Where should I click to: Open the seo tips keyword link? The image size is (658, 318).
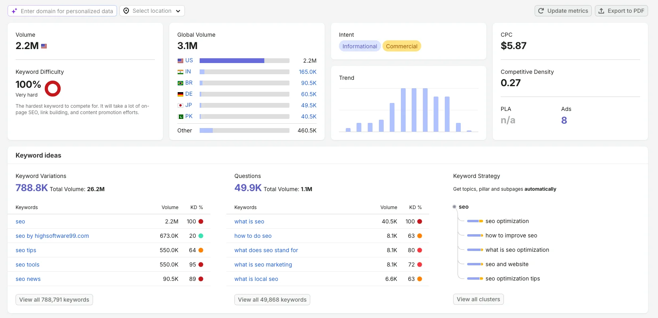coord(26,250)
